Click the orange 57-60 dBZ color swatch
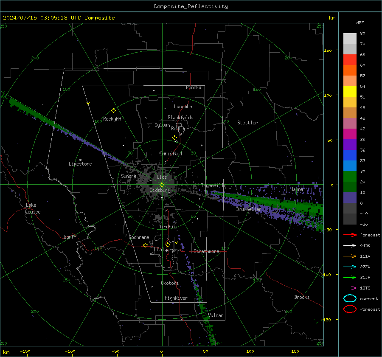 [350, 70]
